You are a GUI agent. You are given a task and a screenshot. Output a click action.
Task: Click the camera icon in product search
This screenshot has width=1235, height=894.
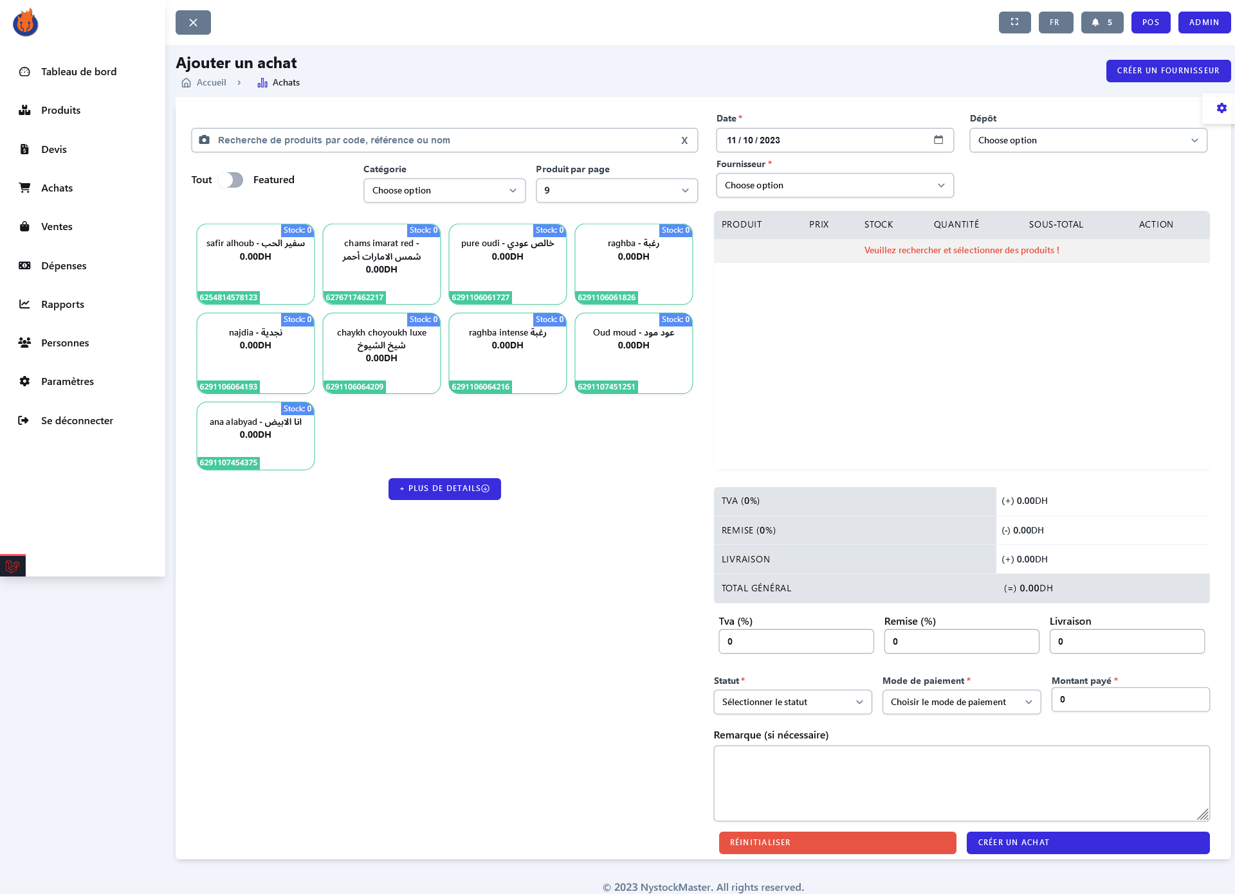[204, 140]
